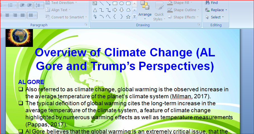Image resolution: width=254 pixels, height=134 pixels.
Task: Open the Shape Effects menu
Action: click(x=183, y=17)
